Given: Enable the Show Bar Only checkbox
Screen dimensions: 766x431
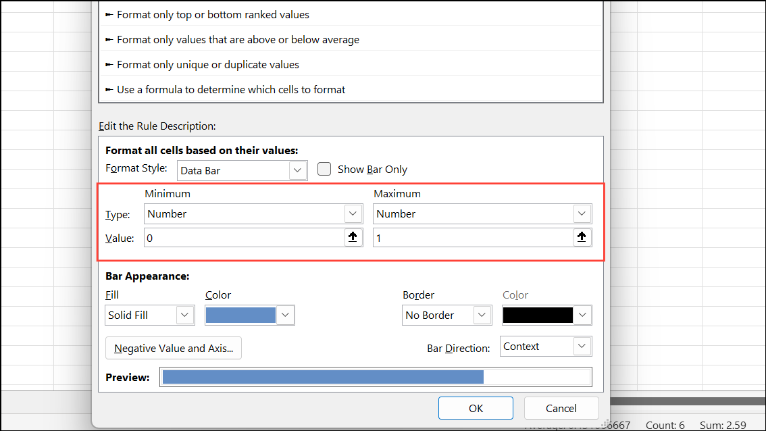Looking at the screenshot, I should [324, 169].
